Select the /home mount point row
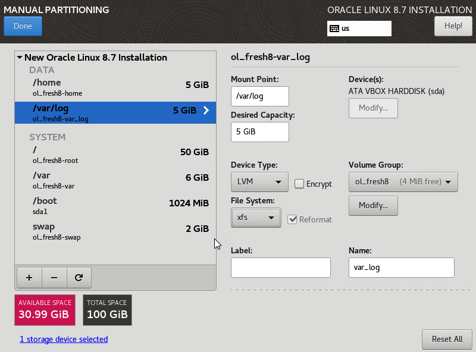Screen dimensions: 476x352 [x=115, y=87]
